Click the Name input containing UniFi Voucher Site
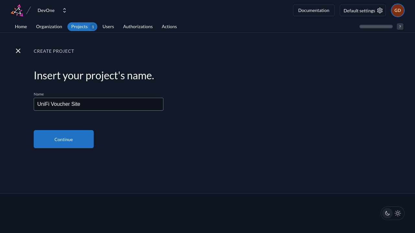 pos(99,104)
